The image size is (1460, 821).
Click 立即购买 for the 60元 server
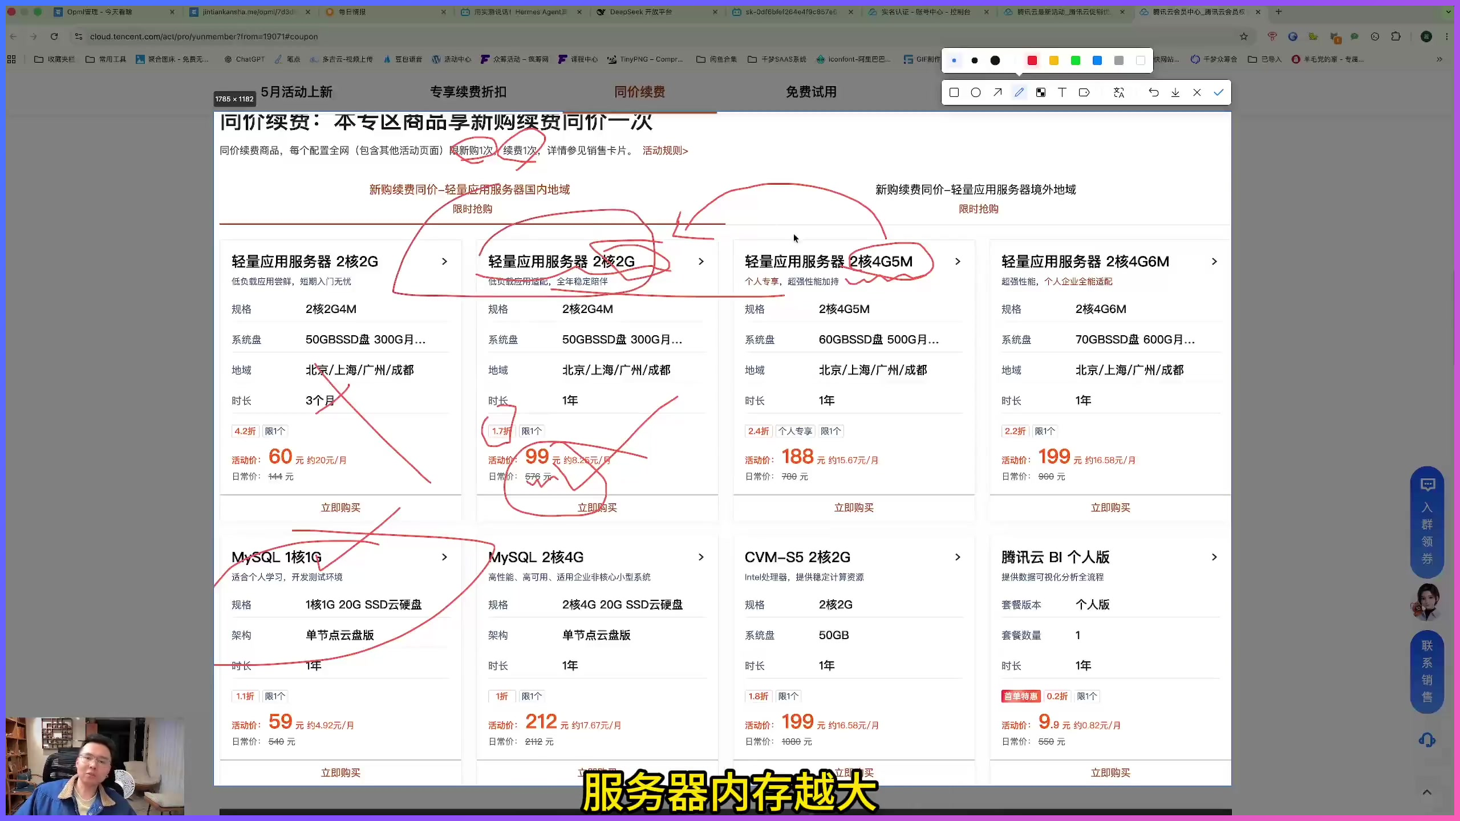point(340,507)
